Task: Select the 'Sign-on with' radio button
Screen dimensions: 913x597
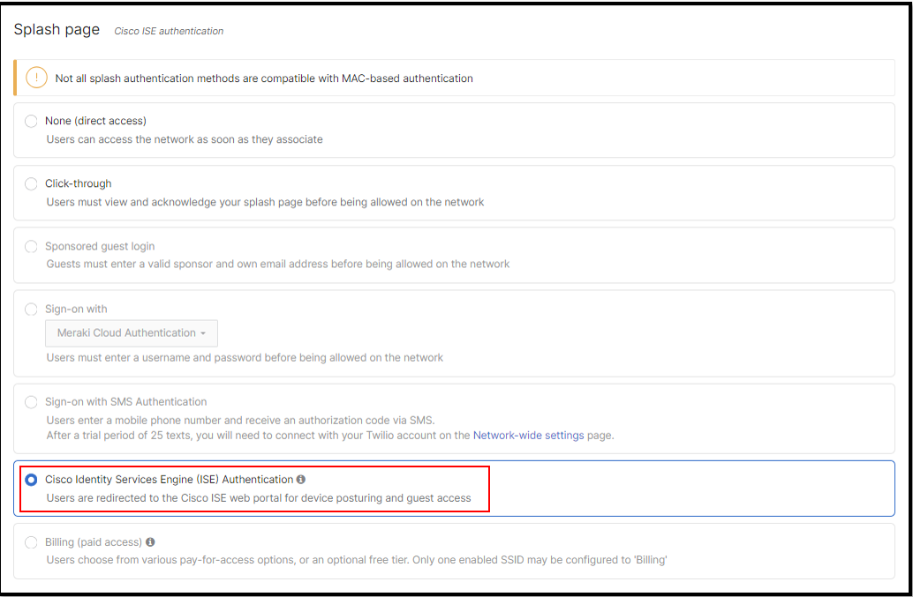Action: point(31,310)
